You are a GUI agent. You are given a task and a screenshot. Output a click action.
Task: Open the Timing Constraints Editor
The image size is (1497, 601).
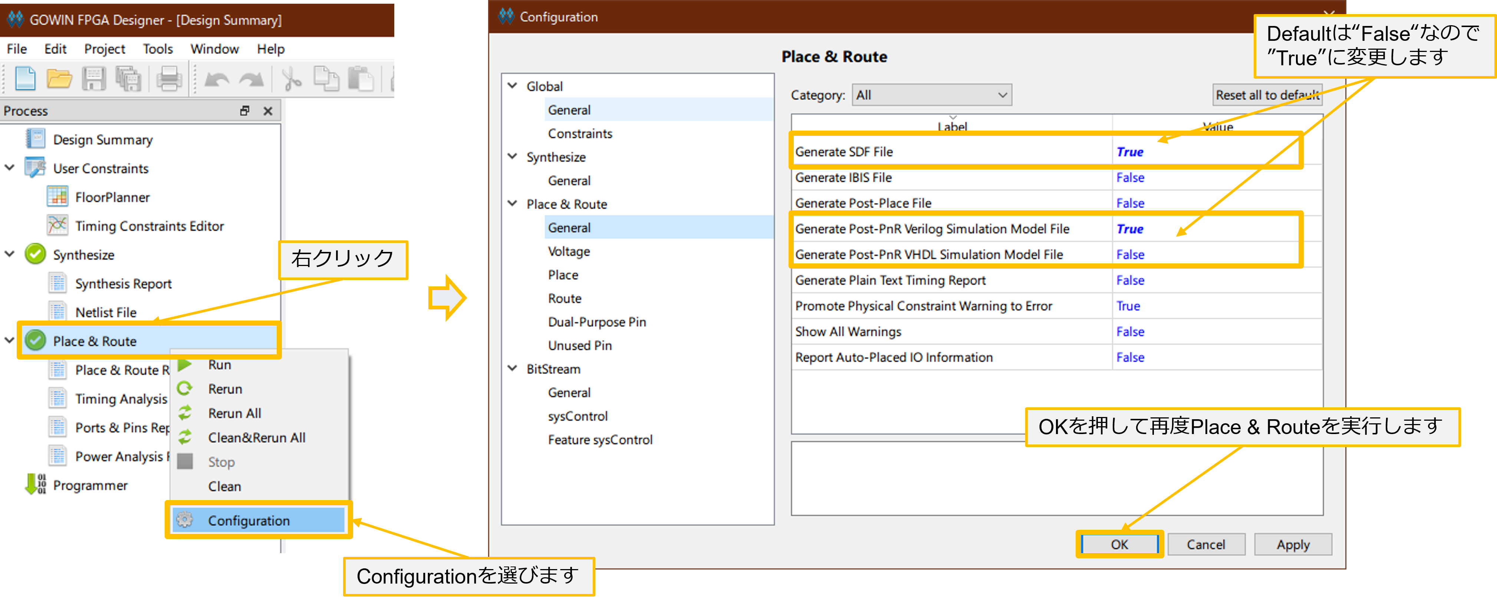tap(149, 226)
